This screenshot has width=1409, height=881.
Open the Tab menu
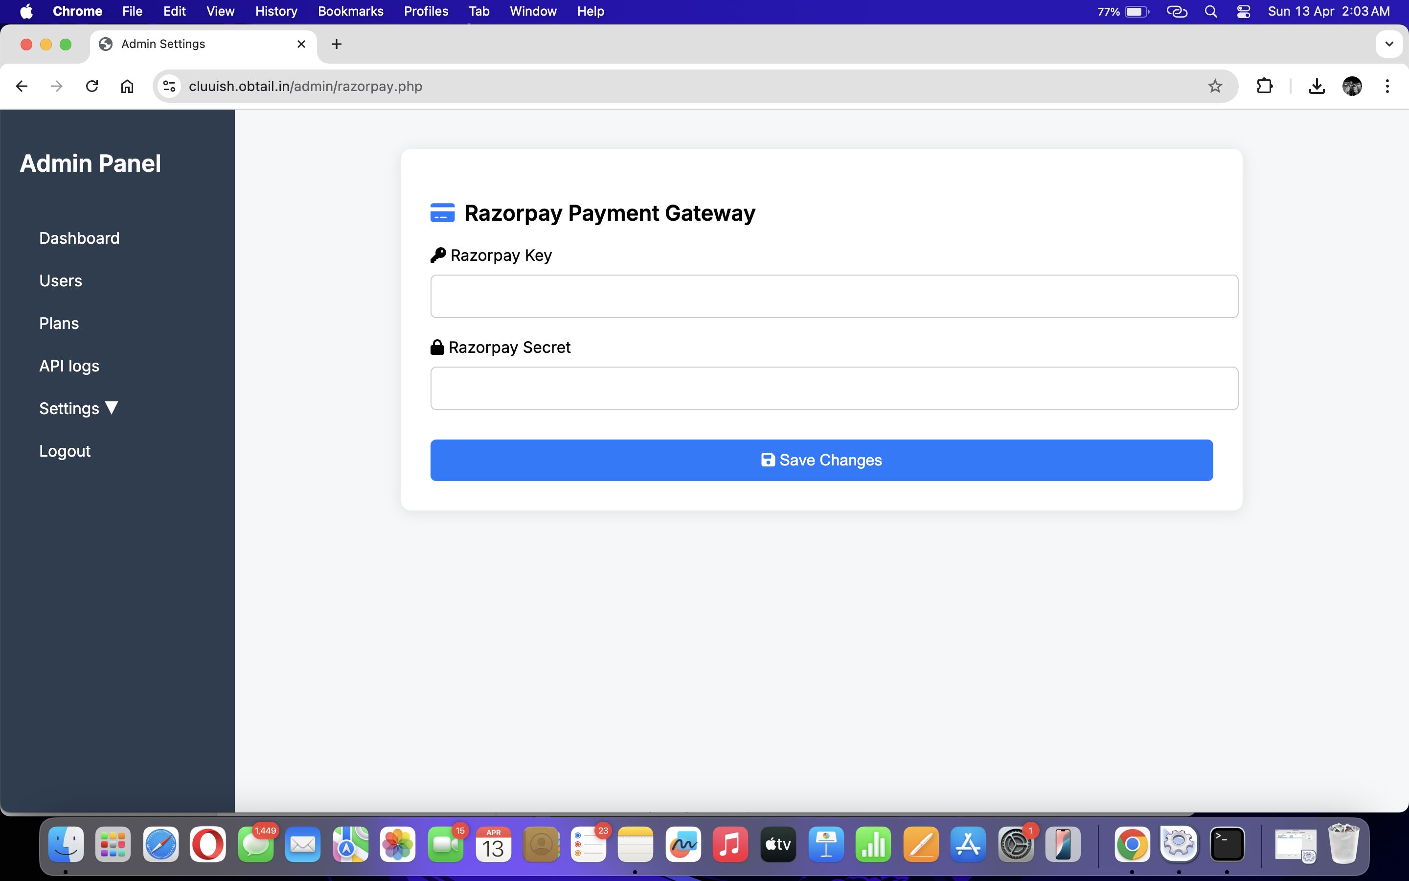(x=479, y=12)
